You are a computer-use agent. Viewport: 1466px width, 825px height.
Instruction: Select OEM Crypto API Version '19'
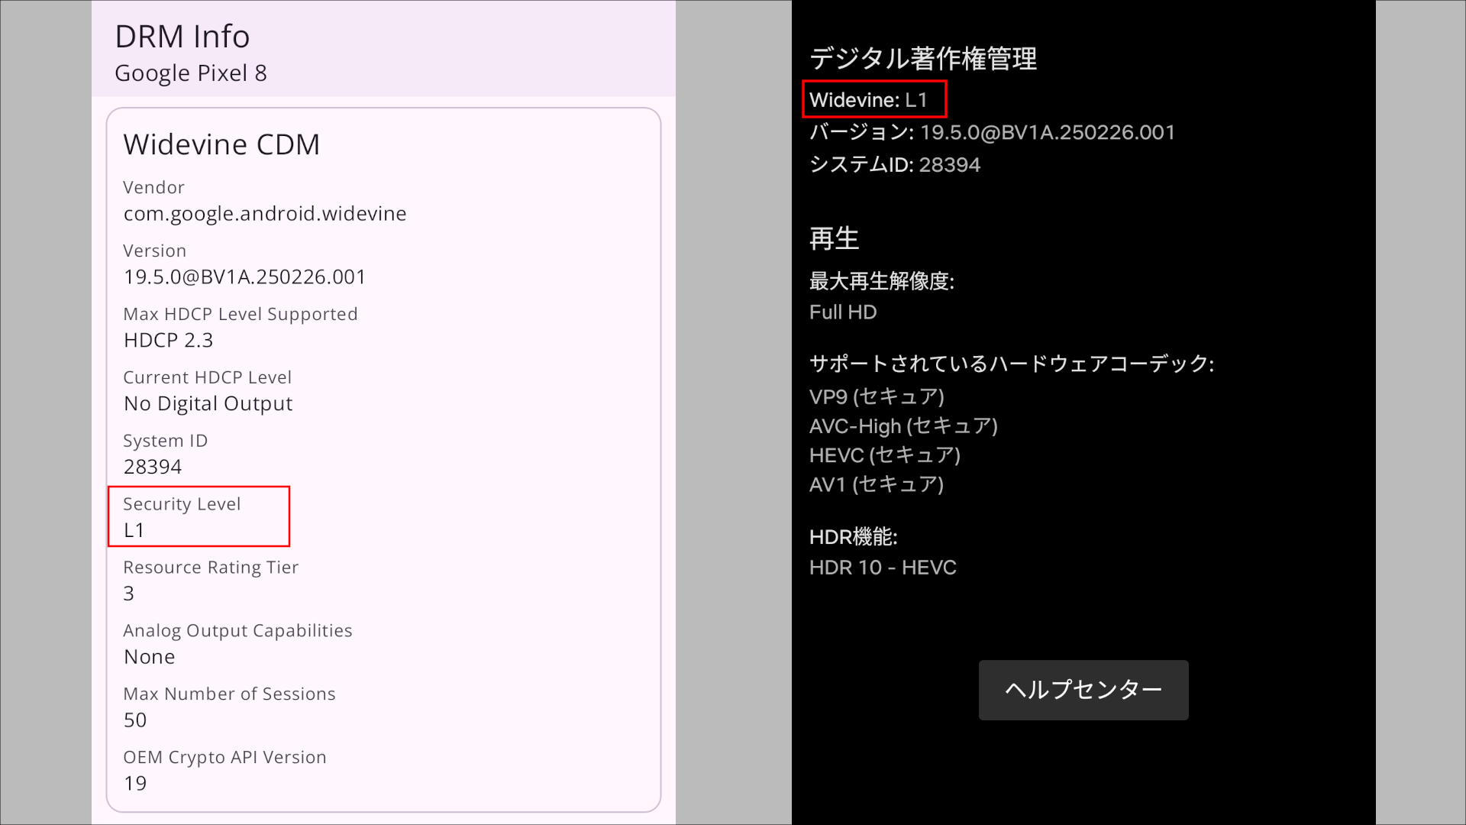coord(134,782)
